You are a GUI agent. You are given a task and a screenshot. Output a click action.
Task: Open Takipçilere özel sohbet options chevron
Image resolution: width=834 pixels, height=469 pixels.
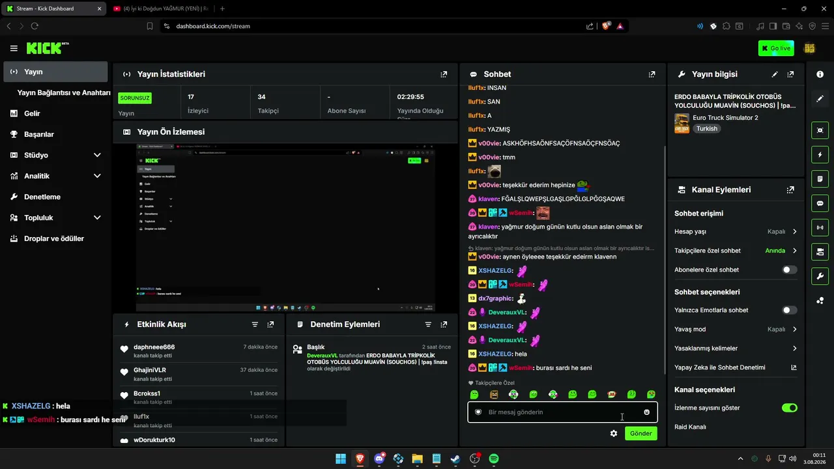tap(795, 251)
